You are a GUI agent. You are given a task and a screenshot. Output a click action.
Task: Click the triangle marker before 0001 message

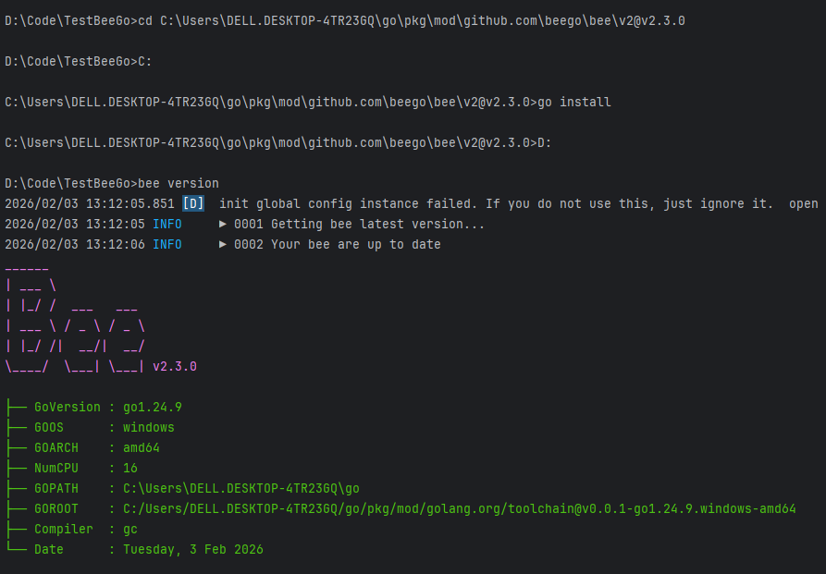point(223,225)
